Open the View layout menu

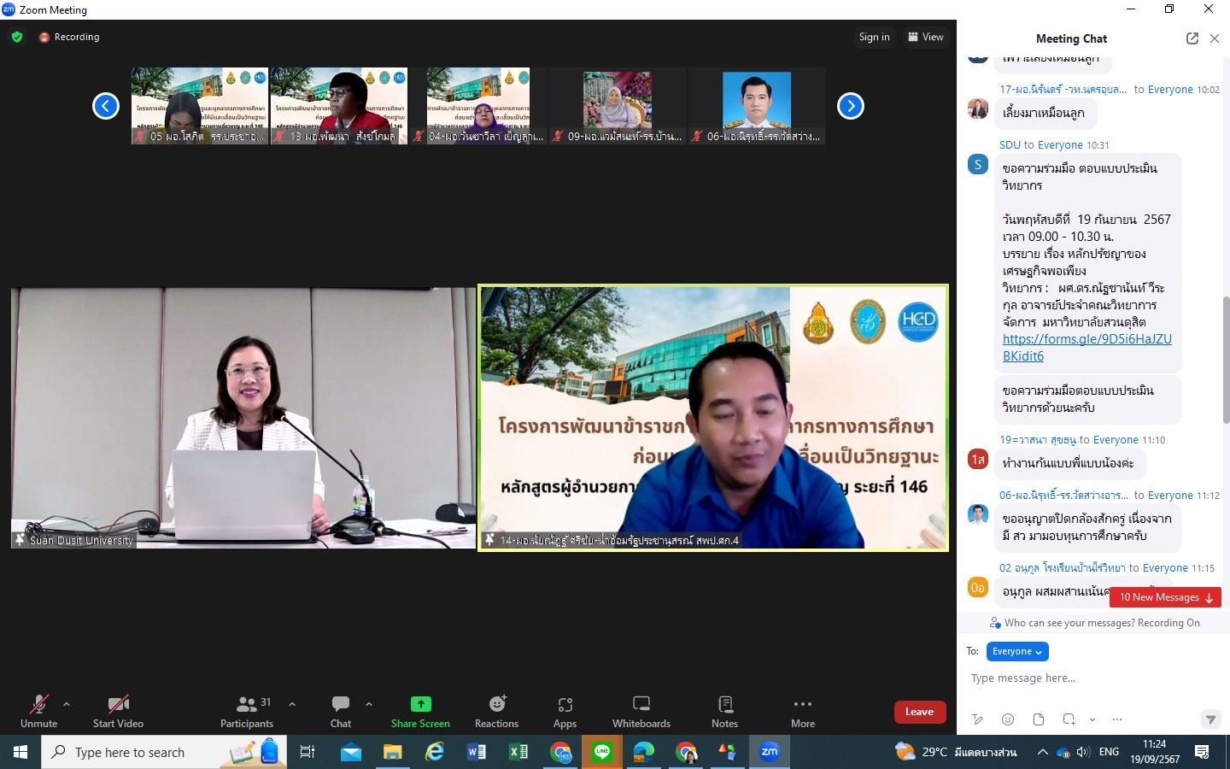click(x=926, y=37)
